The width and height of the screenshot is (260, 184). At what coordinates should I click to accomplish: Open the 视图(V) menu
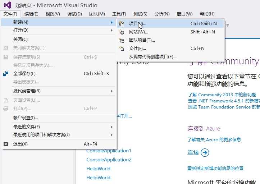(x=53, y=14)
